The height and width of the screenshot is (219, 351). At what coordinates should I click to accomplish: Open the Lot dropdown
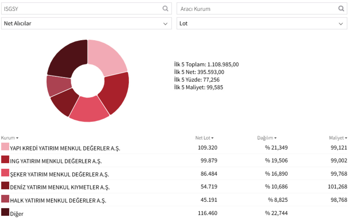click(x=261, y=23)
